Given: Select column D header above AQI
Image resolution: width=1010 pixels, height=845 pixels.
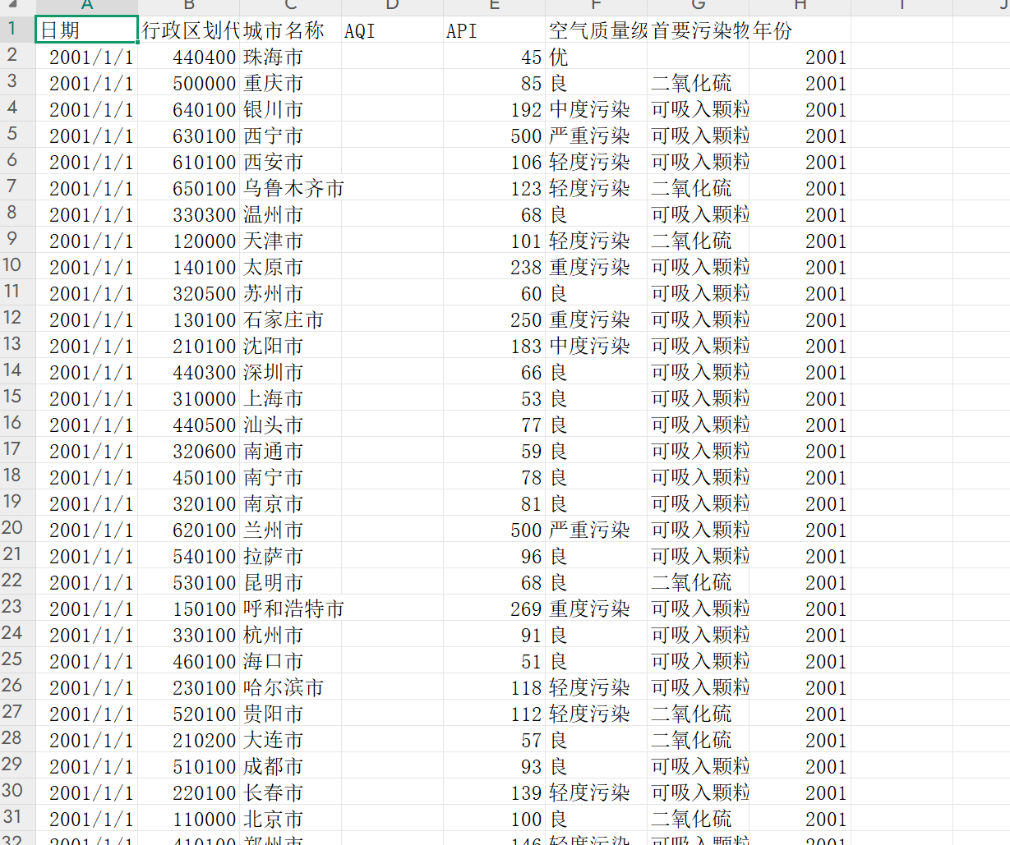Looking at the screenshot, I should (x=392, y=6).
